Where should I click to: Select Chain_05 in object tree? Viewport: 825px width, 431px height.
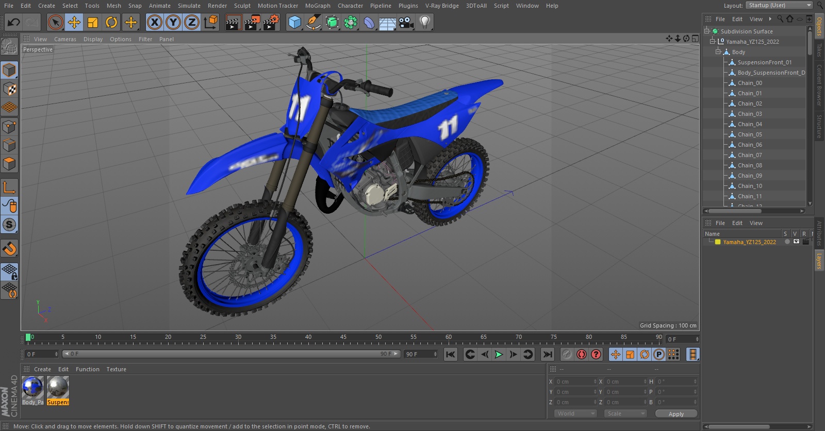point(749,134)
